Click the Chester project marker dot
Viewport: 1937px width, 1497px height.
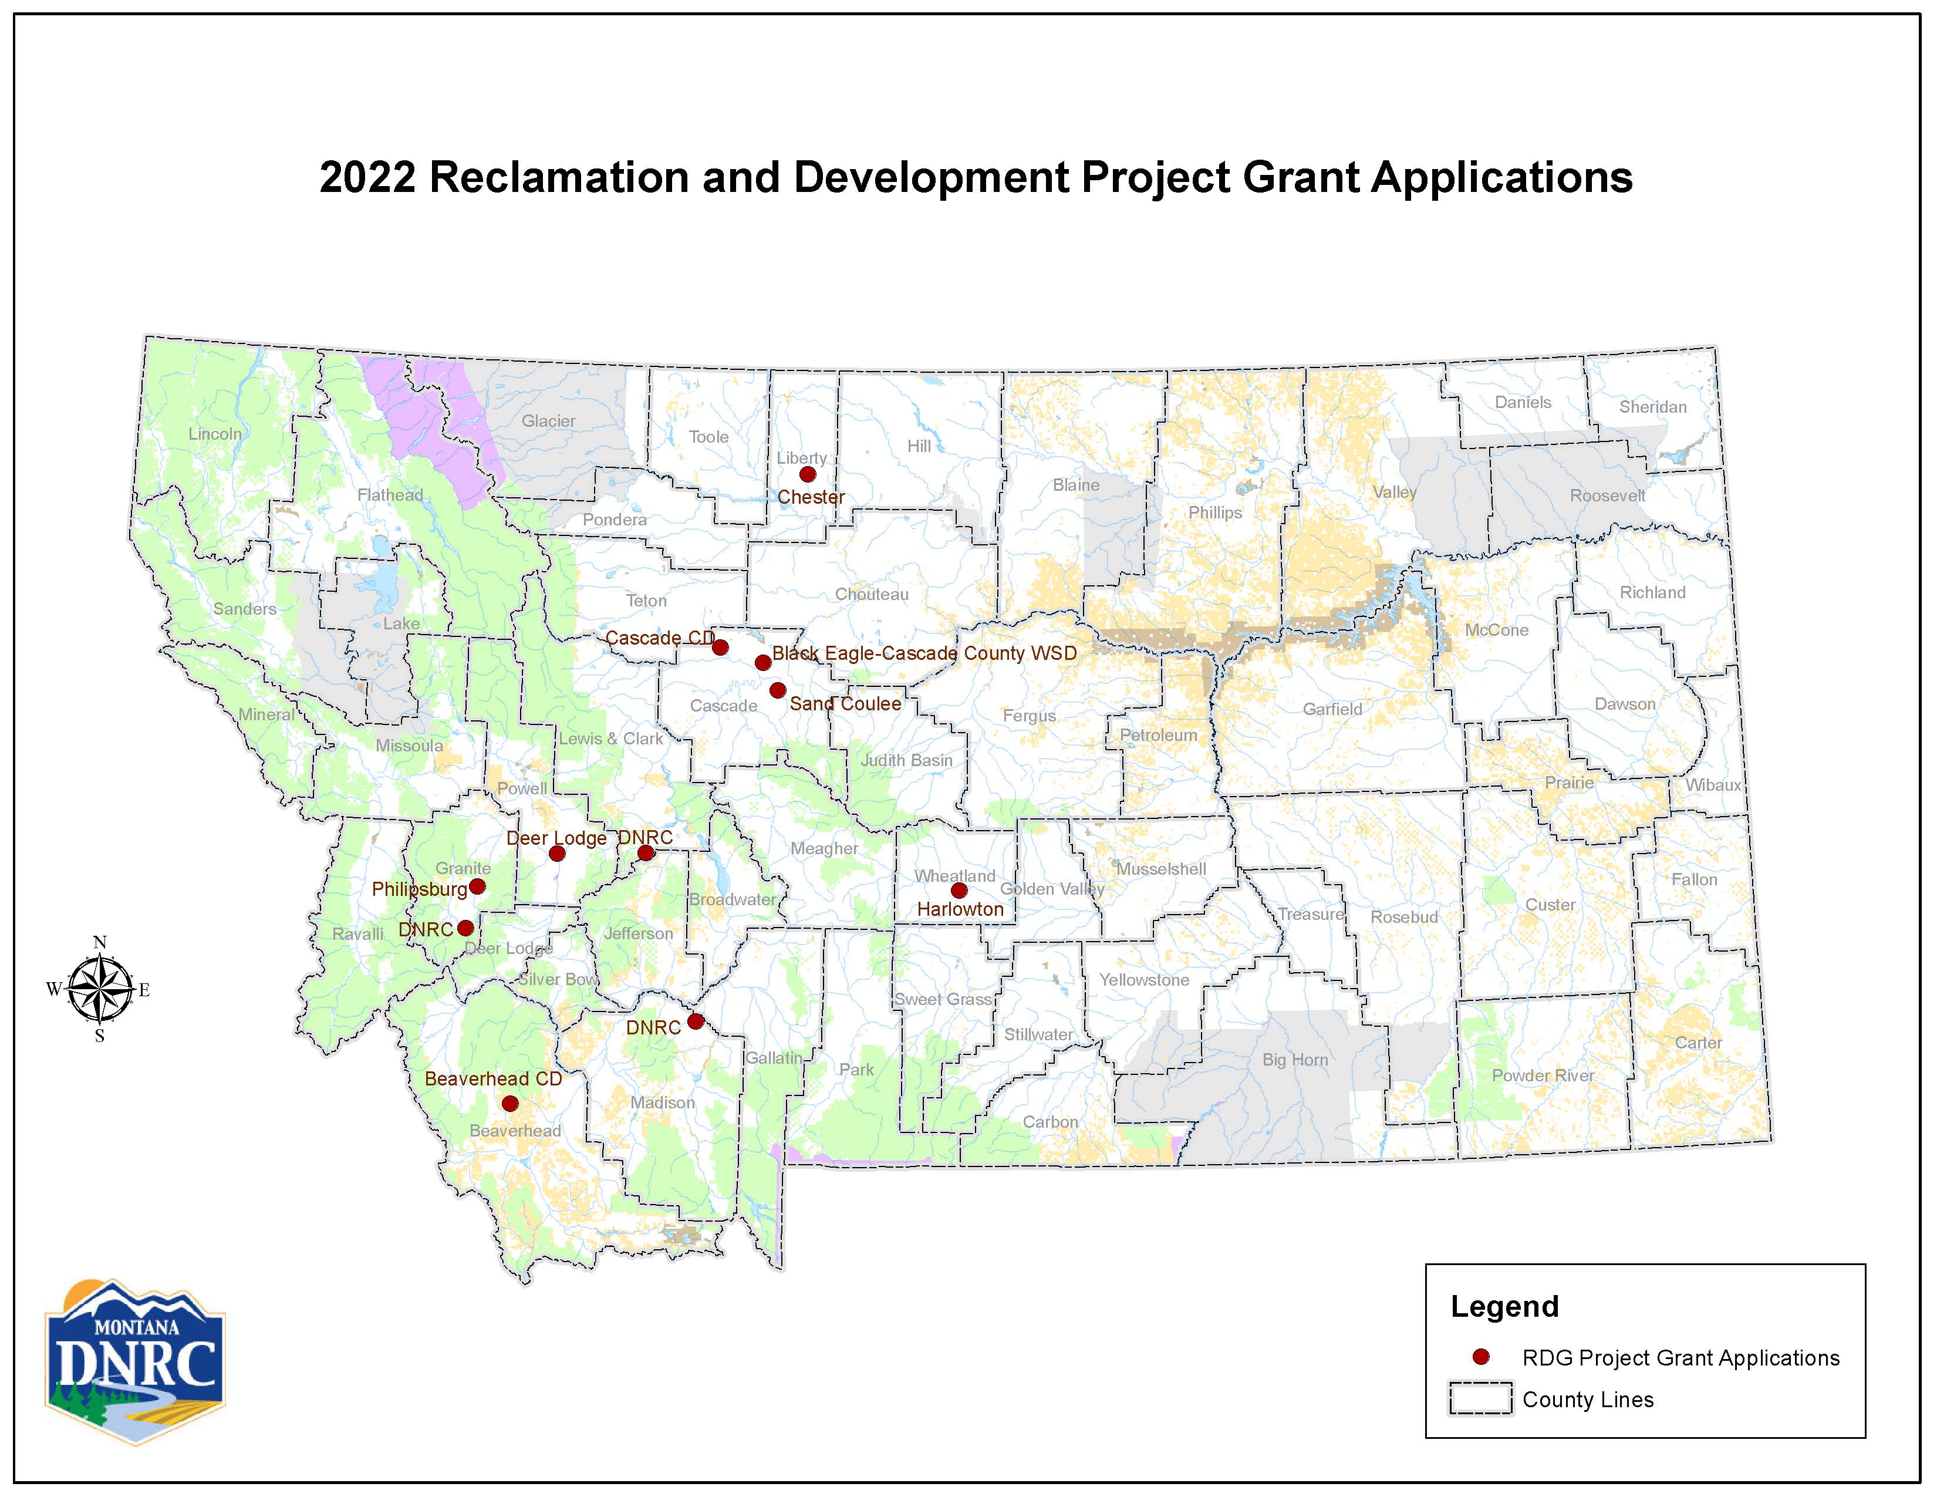pyautogui.click(x=807, y=474)
